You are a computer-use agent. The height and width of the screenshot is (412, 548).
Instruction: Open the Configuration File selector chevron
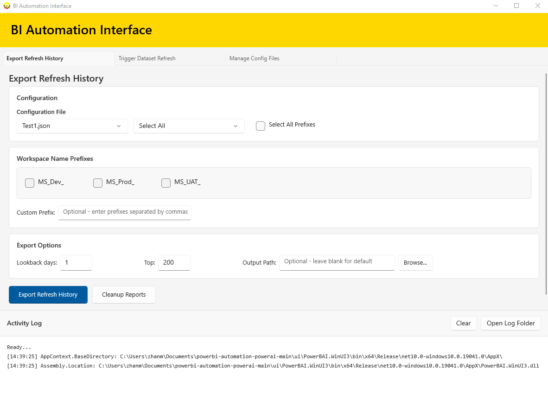coord(119,126)
